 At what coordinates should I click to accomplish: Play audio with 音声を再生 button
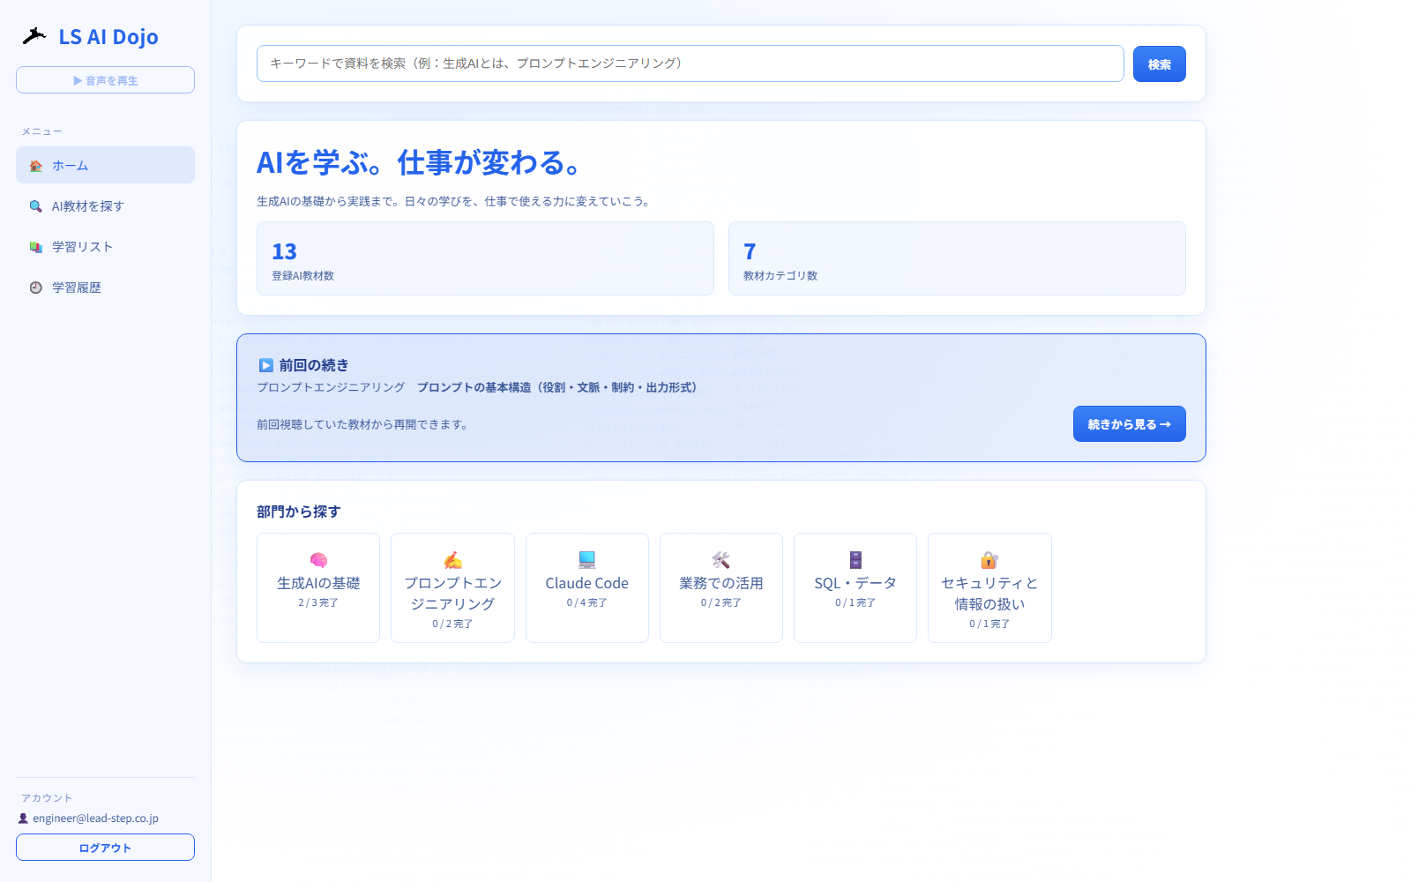[x=105, y=79]
